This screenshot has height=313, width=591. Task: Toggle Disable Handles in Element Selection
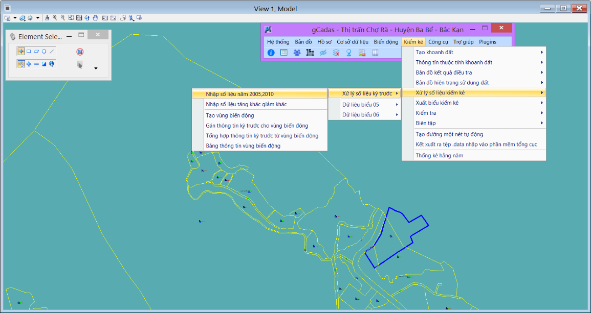pos(80,52)
